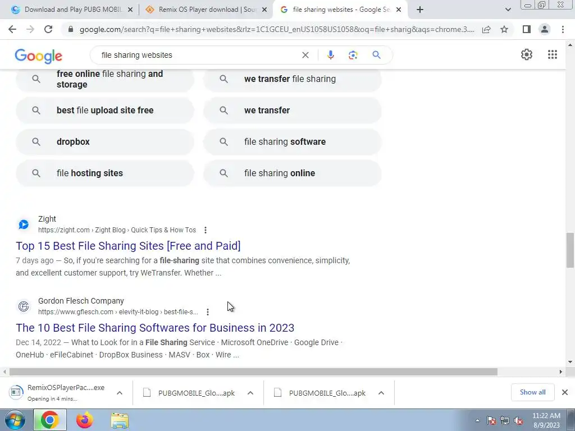
Task: Open Google quick settings gear
Action: (x=527, y=54)
